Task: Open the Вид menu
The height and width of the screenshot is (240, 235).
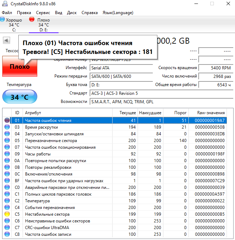Action: 59,13
